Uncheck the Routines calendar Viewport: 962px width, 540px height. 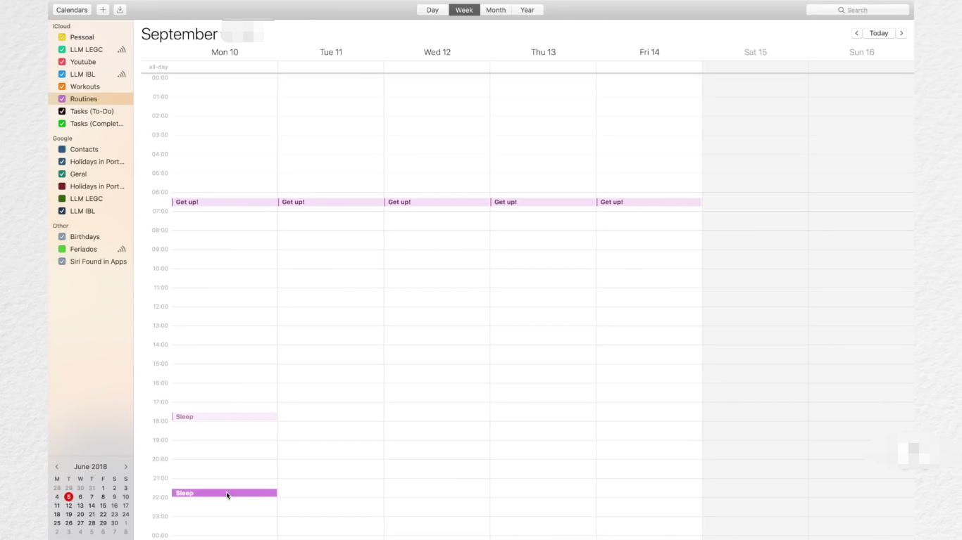tap(62, 99)
